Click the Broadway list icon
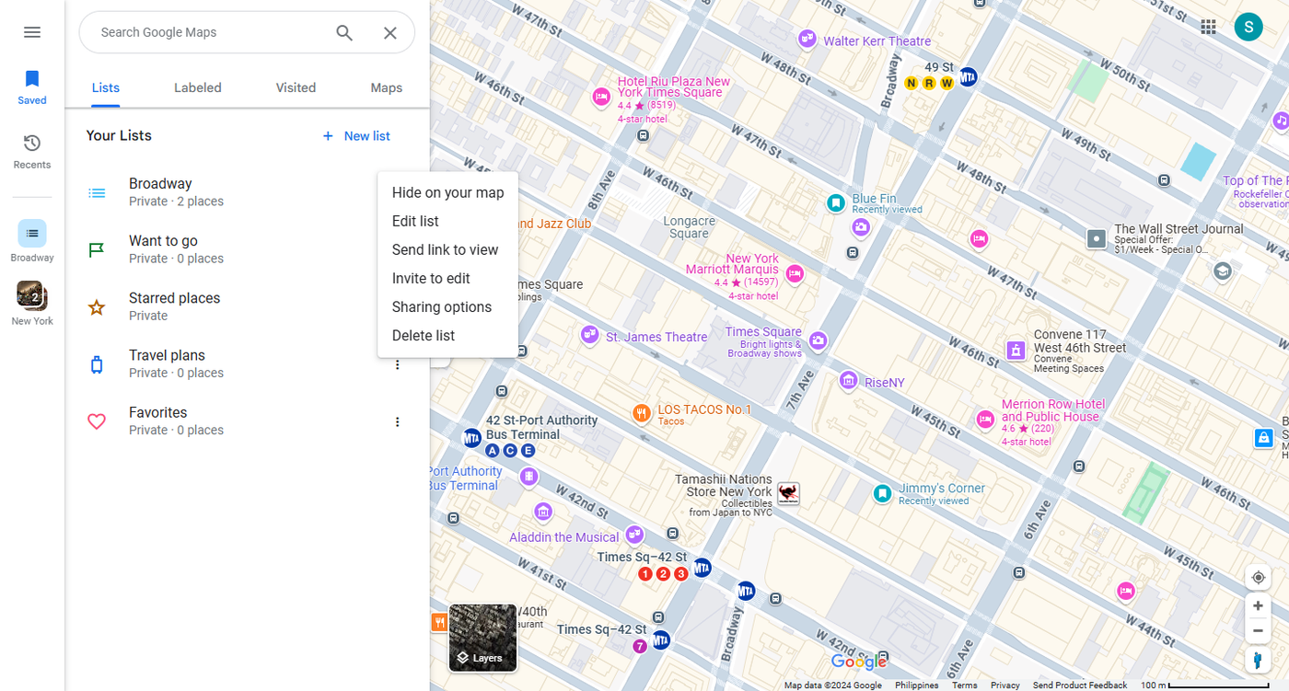Screen dimensions: 1289x691 pyautogui.click(x=97, y=193)
